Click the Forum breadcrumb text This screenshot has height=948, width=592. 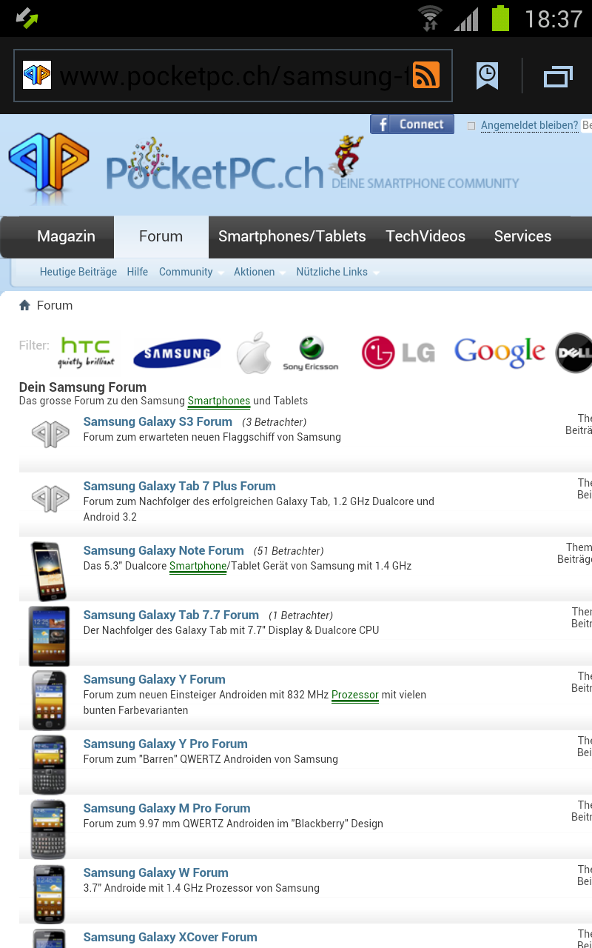[55, 305]
